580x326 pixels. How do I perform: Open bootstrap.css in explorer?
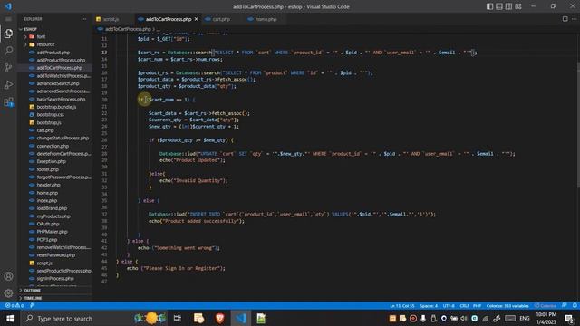[x=51, y=115]
